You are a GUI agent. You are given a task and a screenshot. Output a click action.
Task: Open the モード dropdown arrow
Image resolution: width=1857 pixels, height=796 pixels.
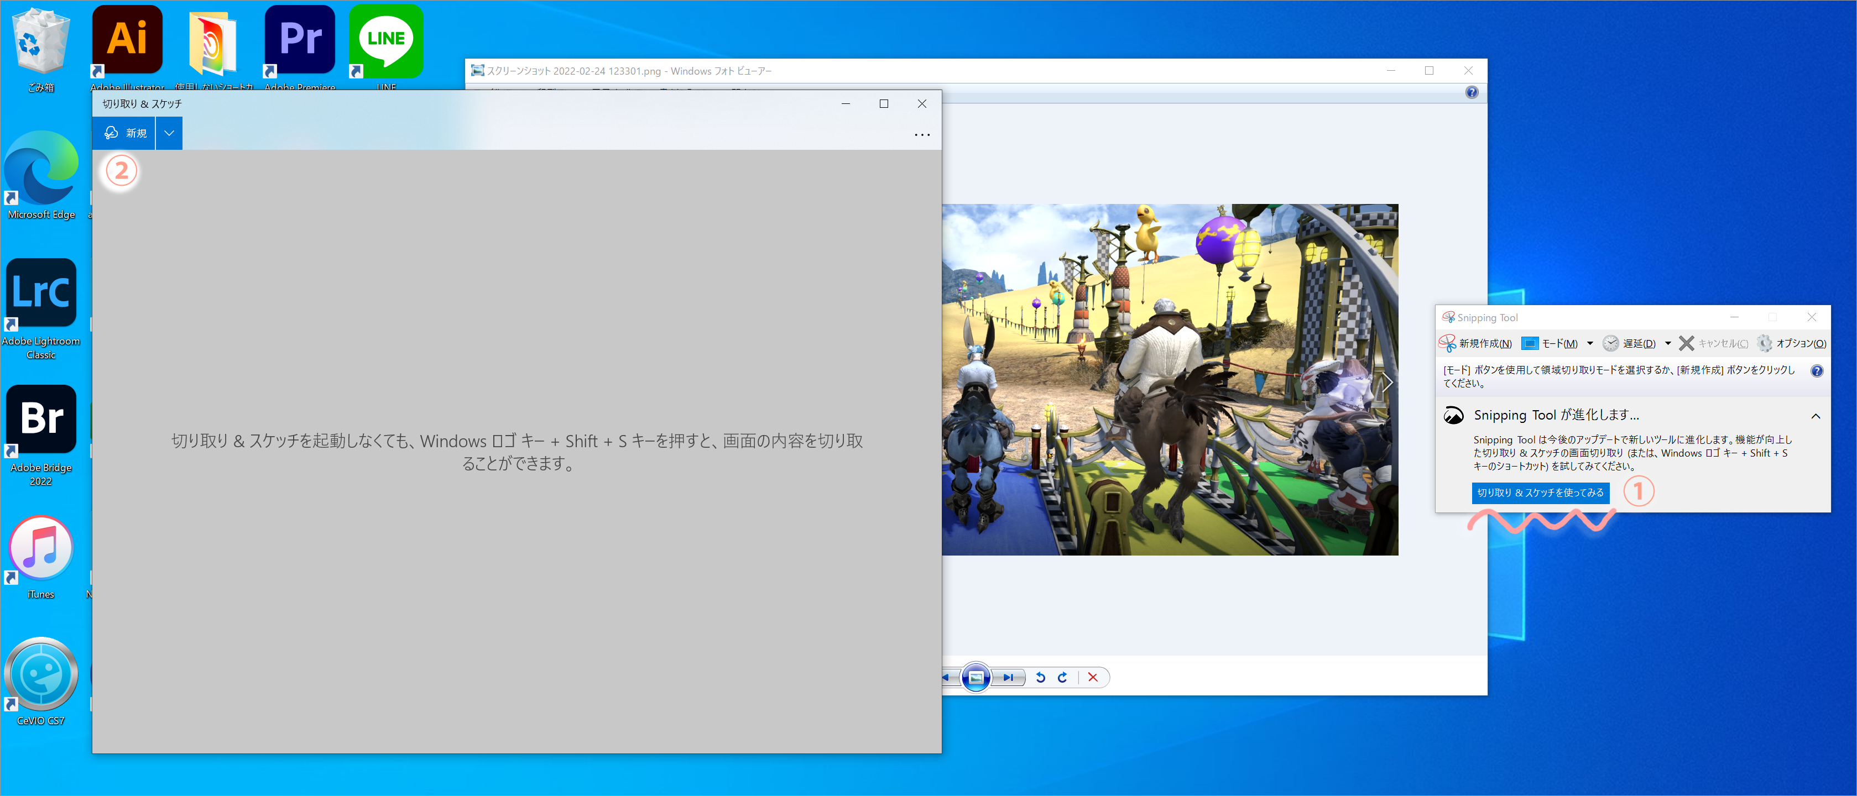[1589, 344]
